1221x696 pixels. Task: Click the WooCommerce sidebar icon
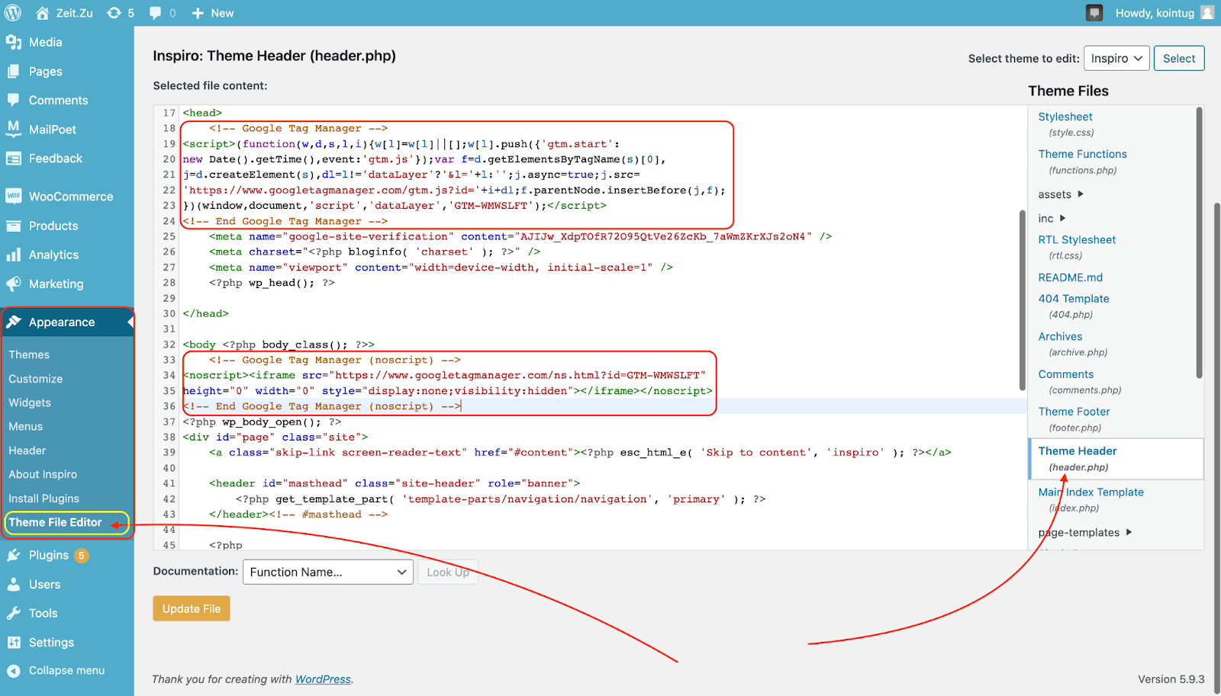13,196
